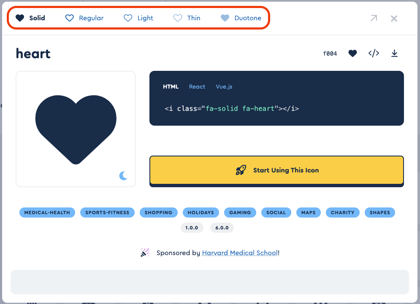Toggle dark preview with moon icon
420x304 pixels.
point(123,175)
